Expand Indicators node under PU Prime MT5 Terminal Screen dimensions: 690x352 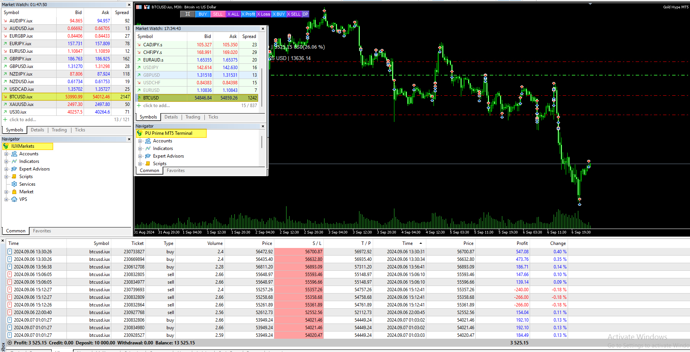[140, 148]
